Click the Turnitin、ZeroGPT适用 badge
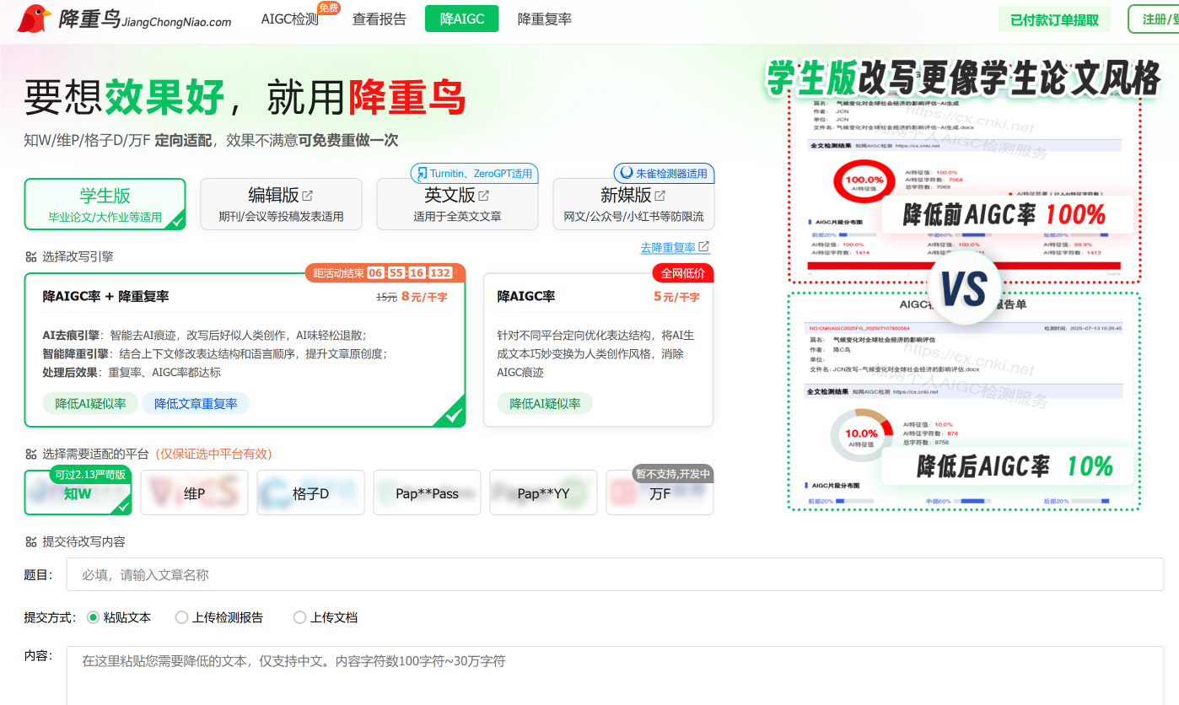Image resolution: width=1179 pixels, height=705 pixels. coord(474,174)
